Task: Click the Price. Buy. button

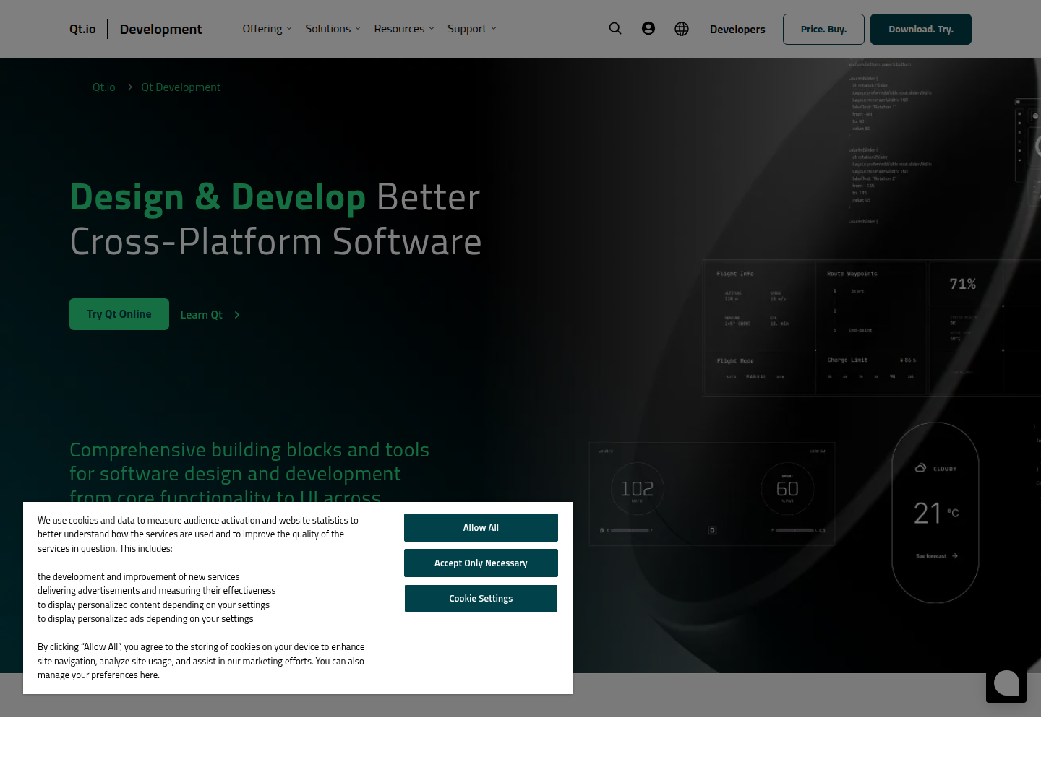Action: tap(823, 29)
